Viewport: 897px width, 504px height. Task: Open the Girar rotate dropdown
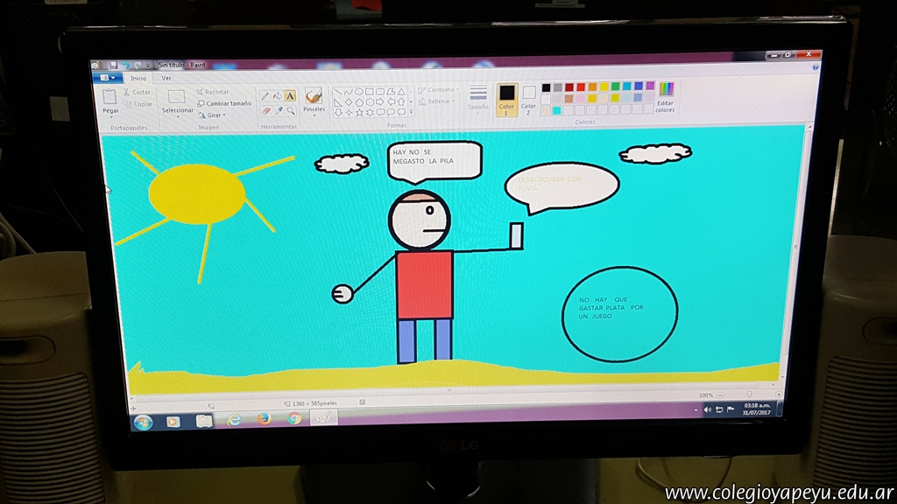pos(212,115)
